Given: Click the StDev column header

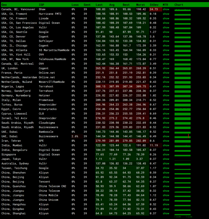Looking at the screenshot, I should point(154,5).
